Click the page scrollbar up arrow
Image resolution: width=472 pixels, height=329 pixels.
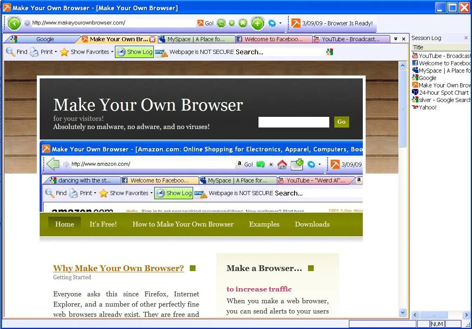point(403,65)
